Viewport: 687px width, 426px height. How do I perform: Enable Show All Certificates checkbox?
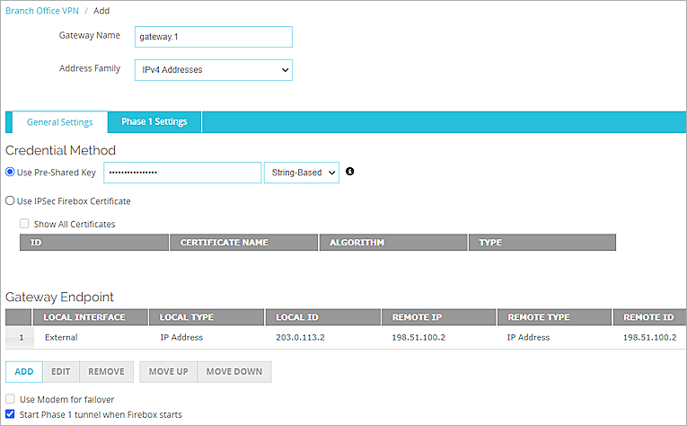[x=25, y=224]
